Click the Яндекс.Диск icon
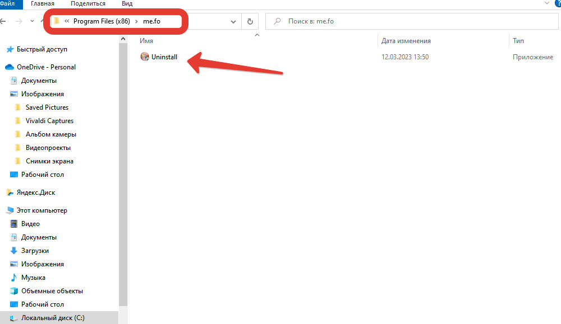 pos(10,192)
